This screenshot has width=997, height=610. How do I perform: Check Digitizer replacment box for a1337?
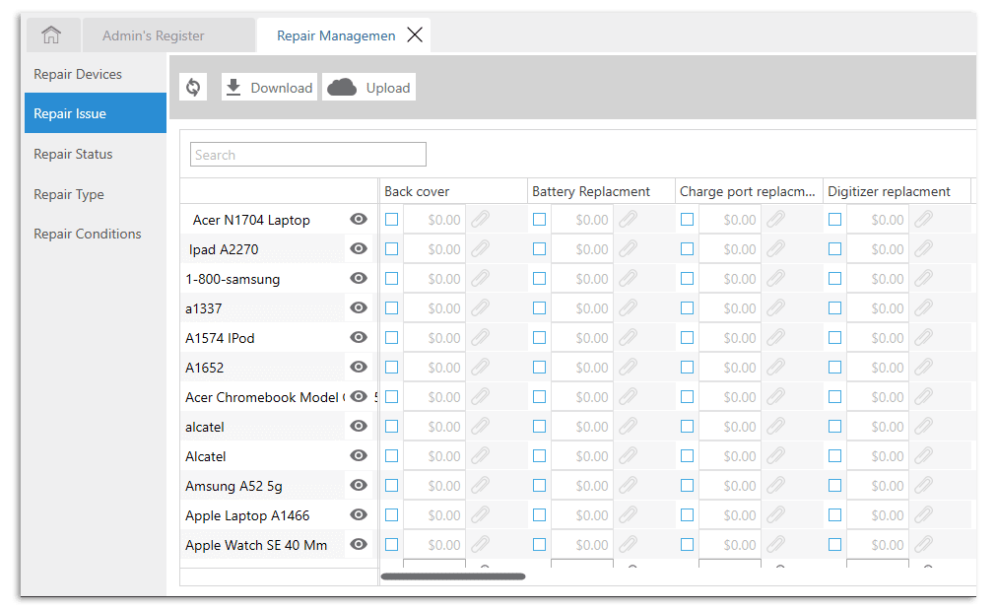pos(834,307)
